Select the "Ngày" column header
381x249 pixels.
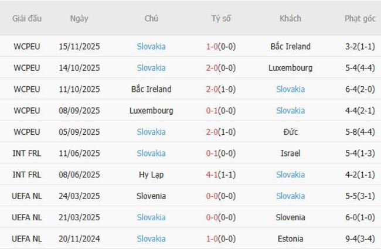79,18
